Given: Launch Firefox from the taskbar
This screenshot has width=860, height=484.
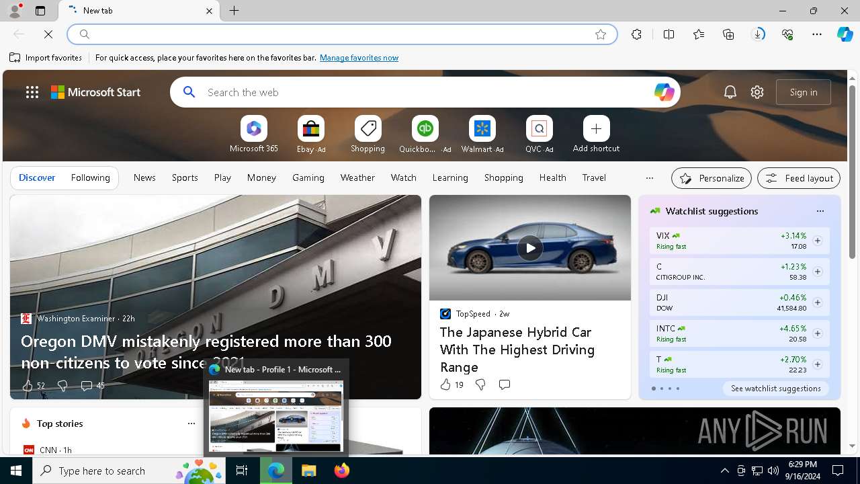Looking at the screenshot, I should pyautogui.click(x=341, y=471).
